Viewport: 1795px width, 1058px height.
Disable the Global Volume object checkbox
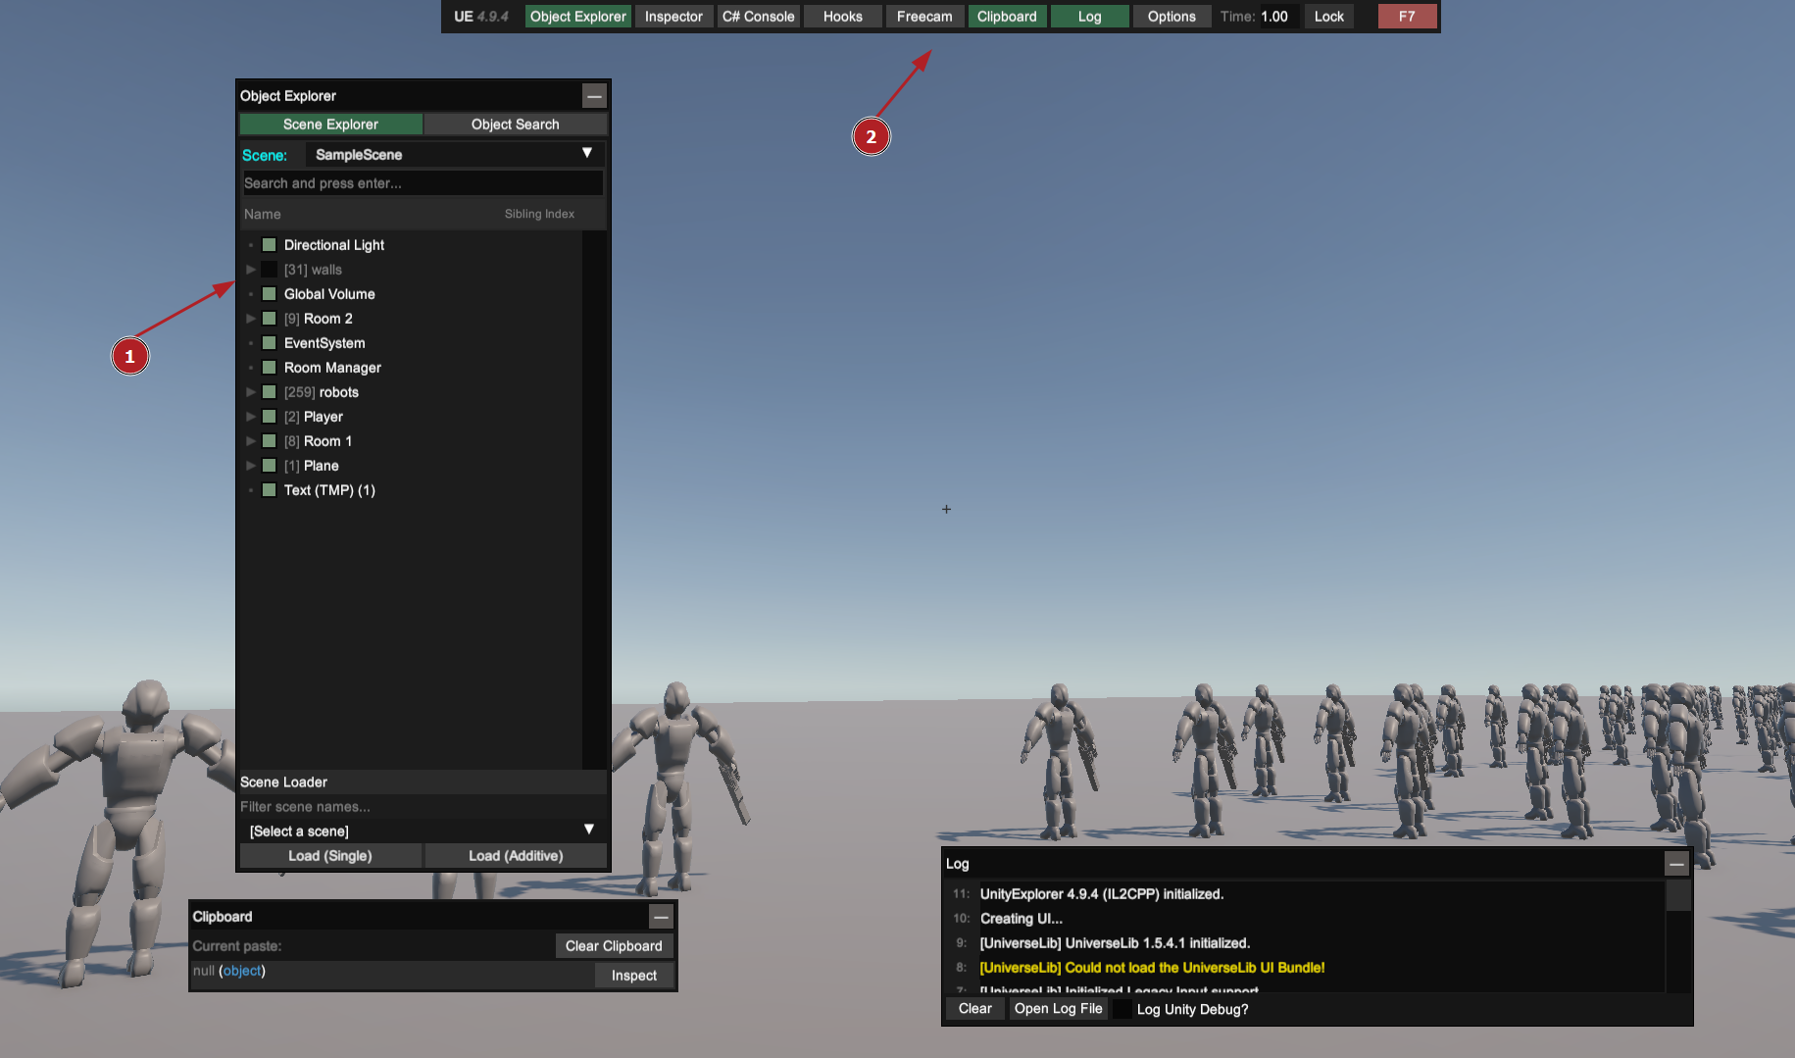pyautogui.click(x=269, y=294)
